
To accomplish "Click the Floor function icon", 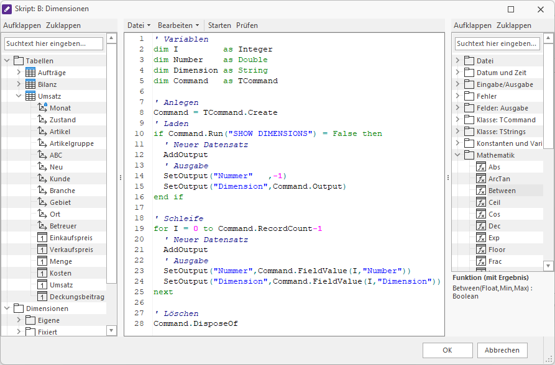I will (x=481, y=250).
